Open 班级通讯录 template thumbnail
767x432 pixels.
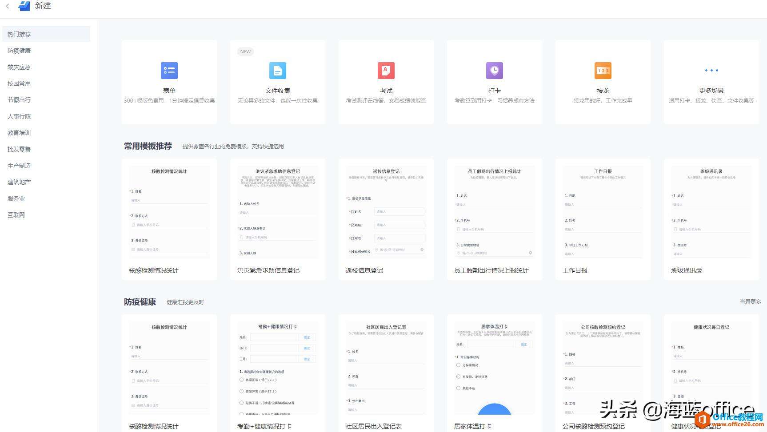[x=711, y=212]
